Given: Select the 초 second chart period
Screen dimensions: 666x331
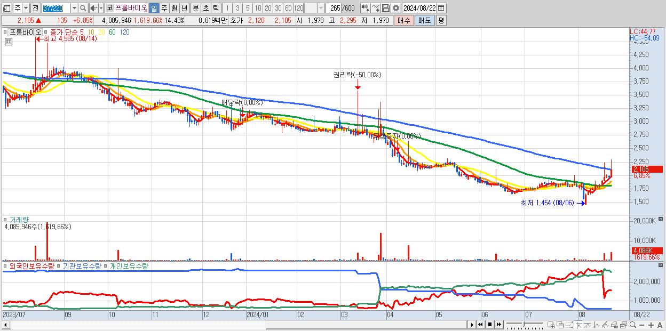Looking at the screenshot, I should click(x=205, y=8).
